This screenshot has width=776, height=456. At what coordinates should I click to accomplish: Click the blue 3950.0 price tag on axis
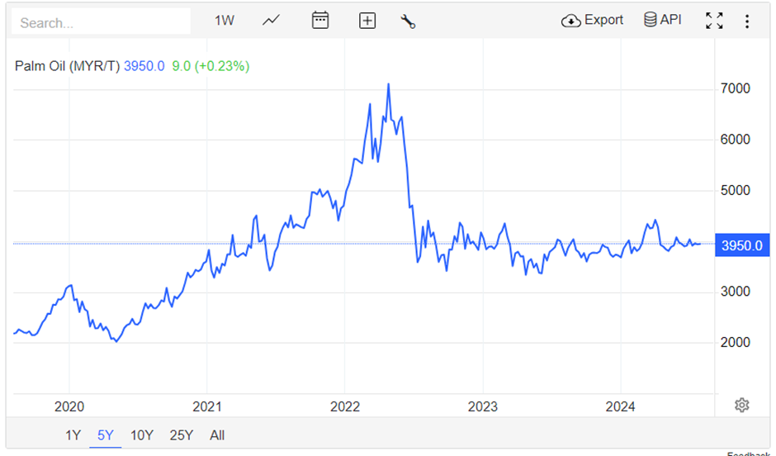coord(742,245)
